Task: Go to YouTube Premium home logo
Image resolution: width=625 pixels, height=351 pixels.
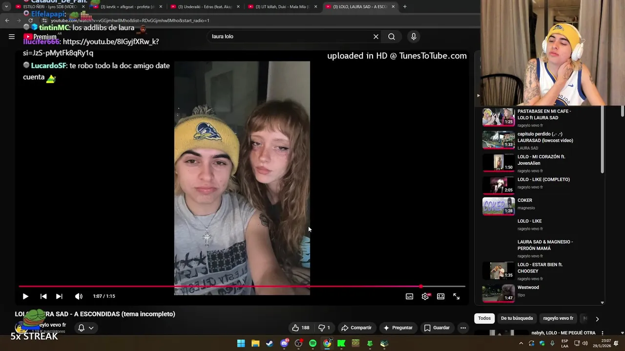Action: pos(40,37)
